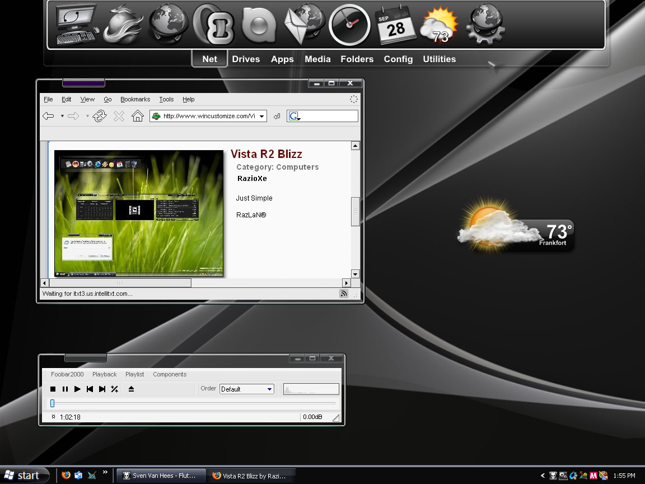
Task: Switch to the Media dock tab
Action: tap(317, 59)
